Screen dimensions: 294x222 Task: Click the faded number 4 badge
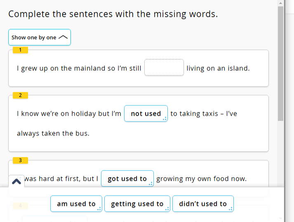tap(20, 205)
